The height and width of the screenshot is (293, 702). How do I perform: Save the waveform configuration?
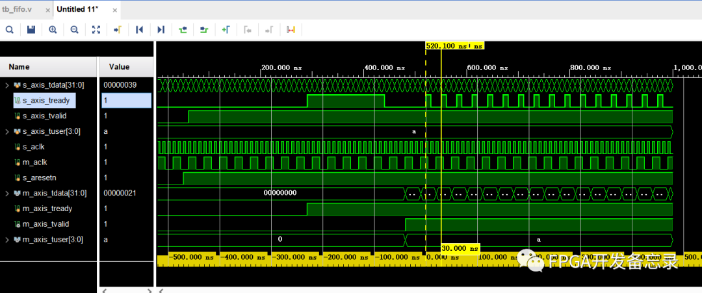(31, 30)
